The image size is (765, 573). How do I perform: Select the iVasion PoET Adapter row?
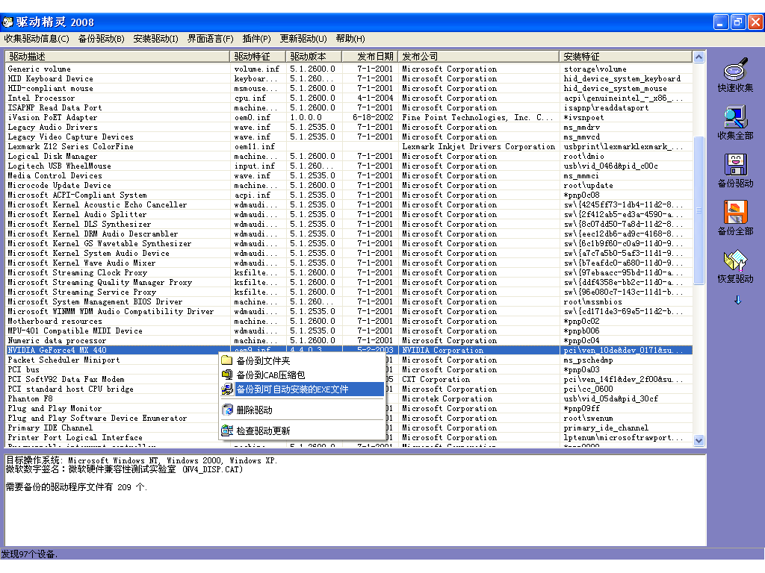tap(349, 117)
